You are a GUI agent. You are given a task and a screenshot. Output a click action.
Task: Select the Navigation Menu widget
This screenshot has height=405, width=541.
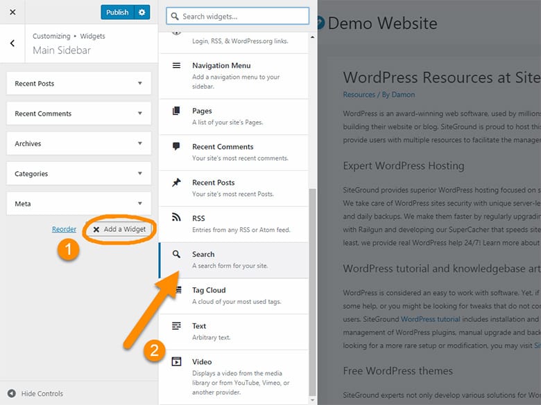[234, 76]
